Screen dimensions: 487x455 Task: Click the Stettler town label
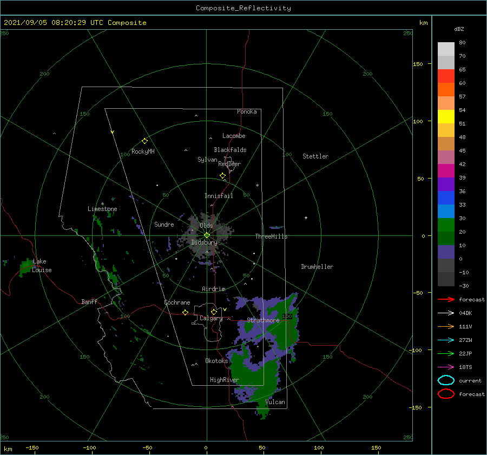click(315, 156)
